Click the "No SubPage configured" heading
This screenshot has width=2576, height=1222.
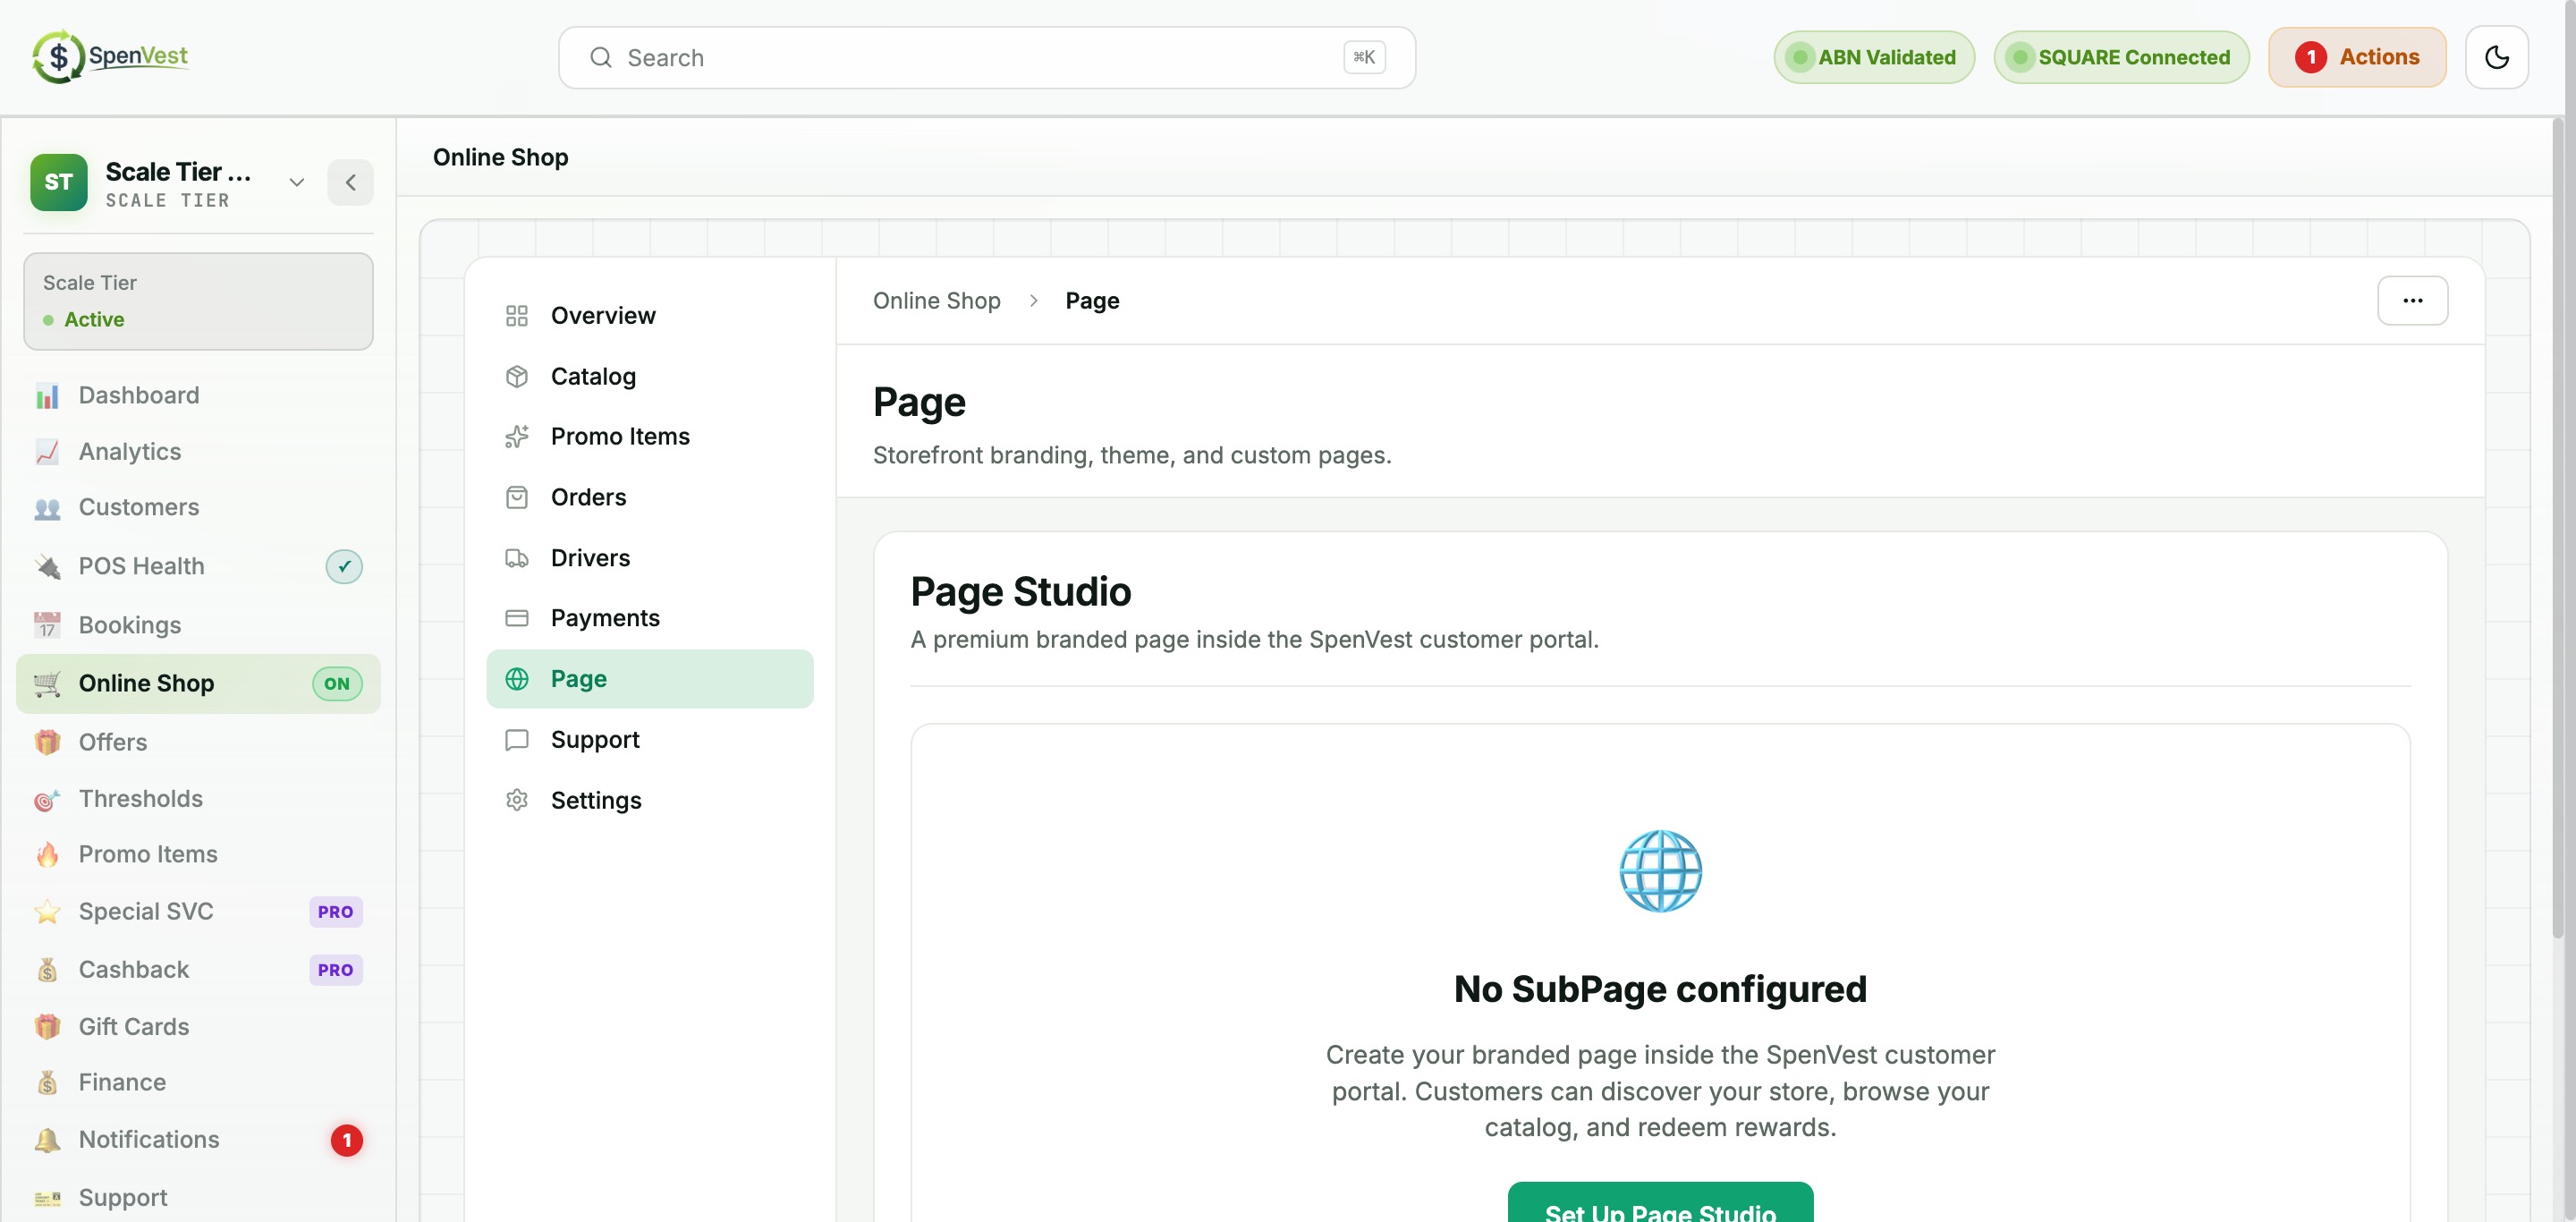(1660, 989)
